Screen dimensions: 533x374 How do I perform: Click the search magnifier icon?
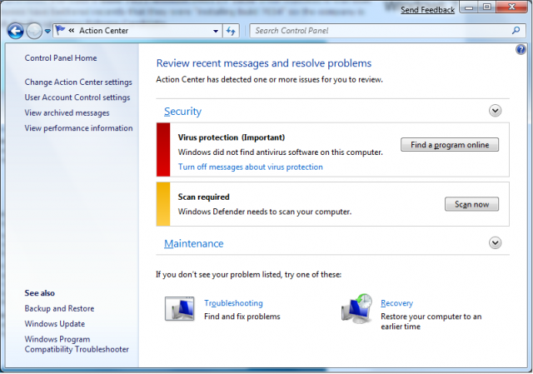(516, 31)
